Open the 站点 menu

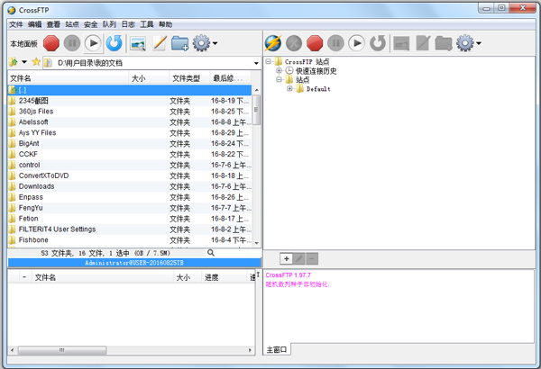(x=72, y=24)
